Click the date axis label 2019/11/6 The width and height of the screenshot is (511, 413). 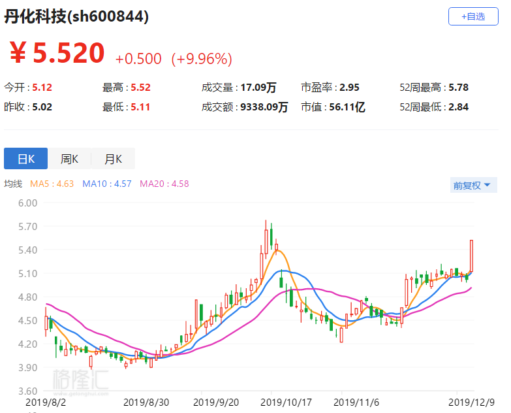coord(356,403)
